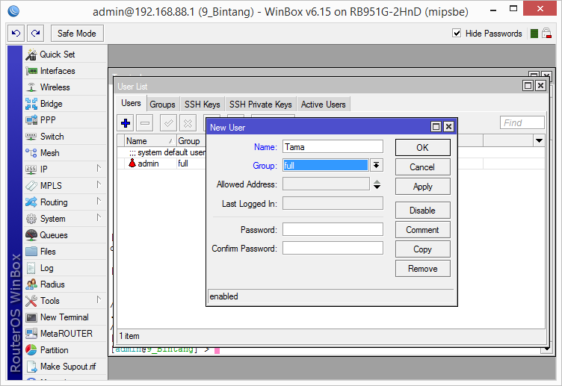Viewport: 562px width, 386px height.
Task: Open the Group dropdown arrow
Action: (377, 165)
